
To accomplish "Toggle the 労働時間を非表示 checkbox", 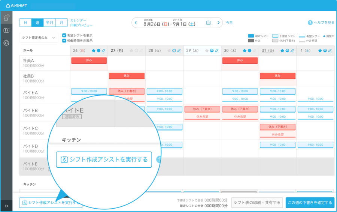I will [x=64, y=41].
